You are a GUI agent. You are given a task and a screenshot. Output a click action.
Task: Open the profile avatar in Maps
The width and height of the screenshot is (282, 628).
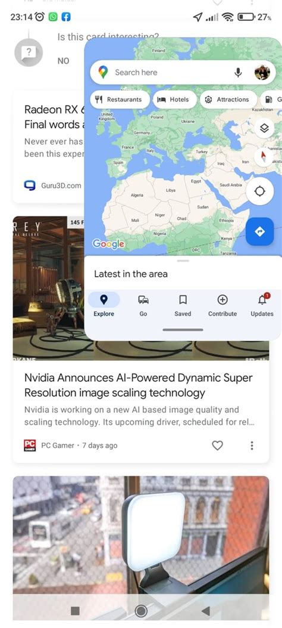(262, 73)
